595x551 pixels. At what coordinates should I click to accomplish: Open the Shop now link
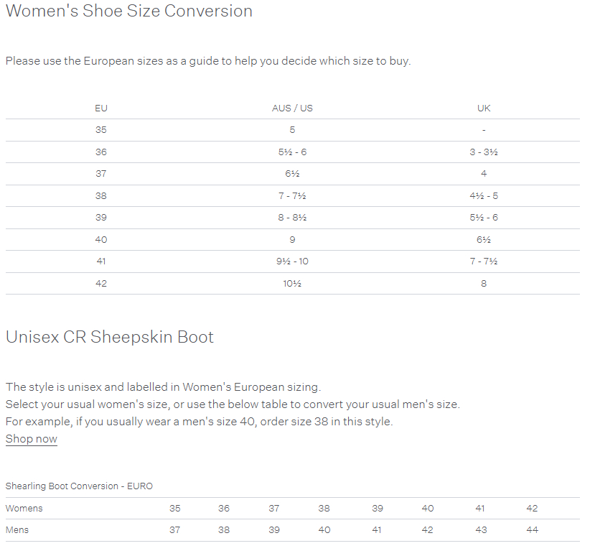click(32, 439)
